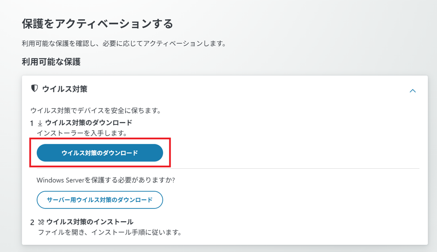
Task: Click the step number 2 marker
Action: tap(32, 223)
